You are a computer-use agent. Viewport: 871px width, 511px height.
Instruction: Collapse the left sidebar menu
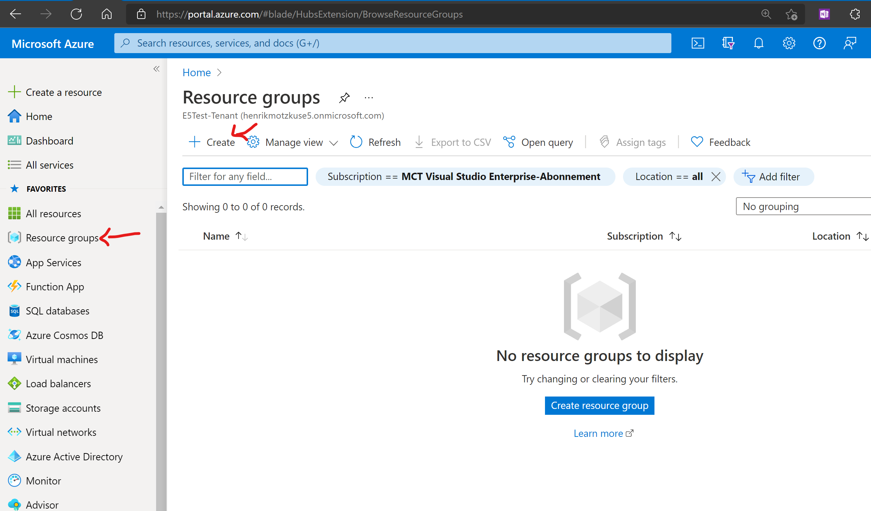(x=156, y=69)
